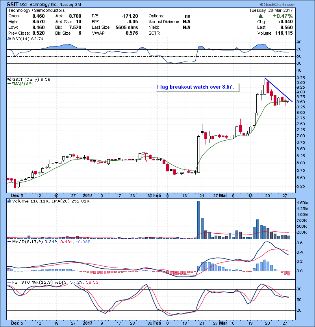Click the Bid Size value 6
This screenshot has width=315, height=327.
click(x=80, y=33)
